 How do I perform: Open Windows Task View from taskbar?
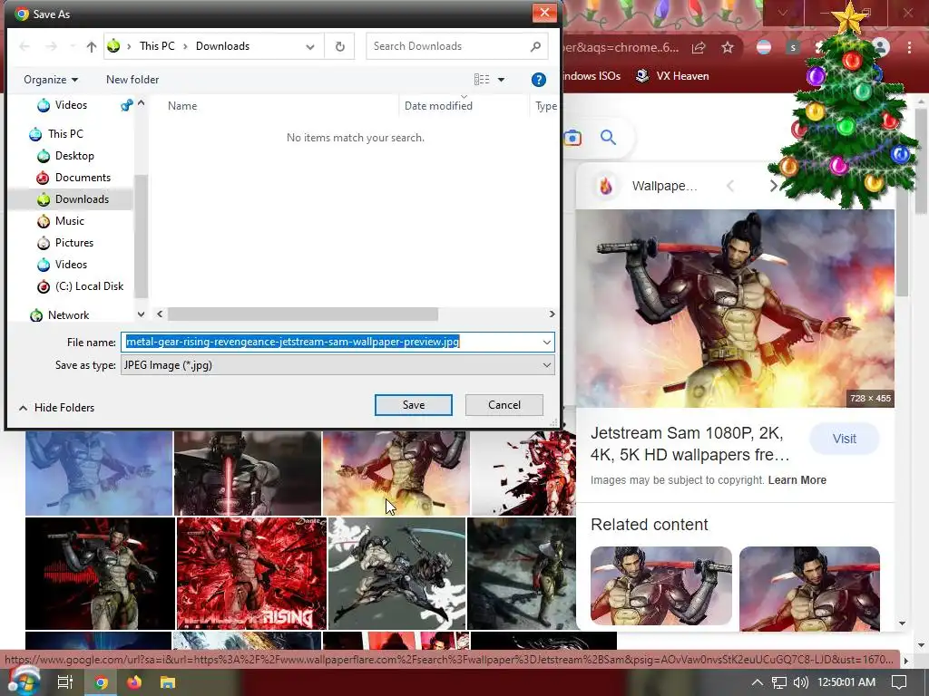64,682
